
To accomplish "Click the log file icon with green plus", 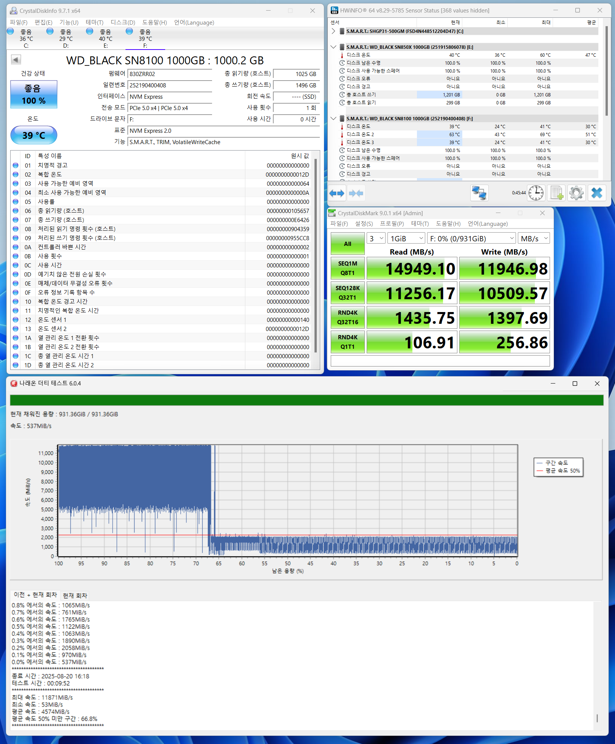I will pyautogui.click(x=556, y=193).
